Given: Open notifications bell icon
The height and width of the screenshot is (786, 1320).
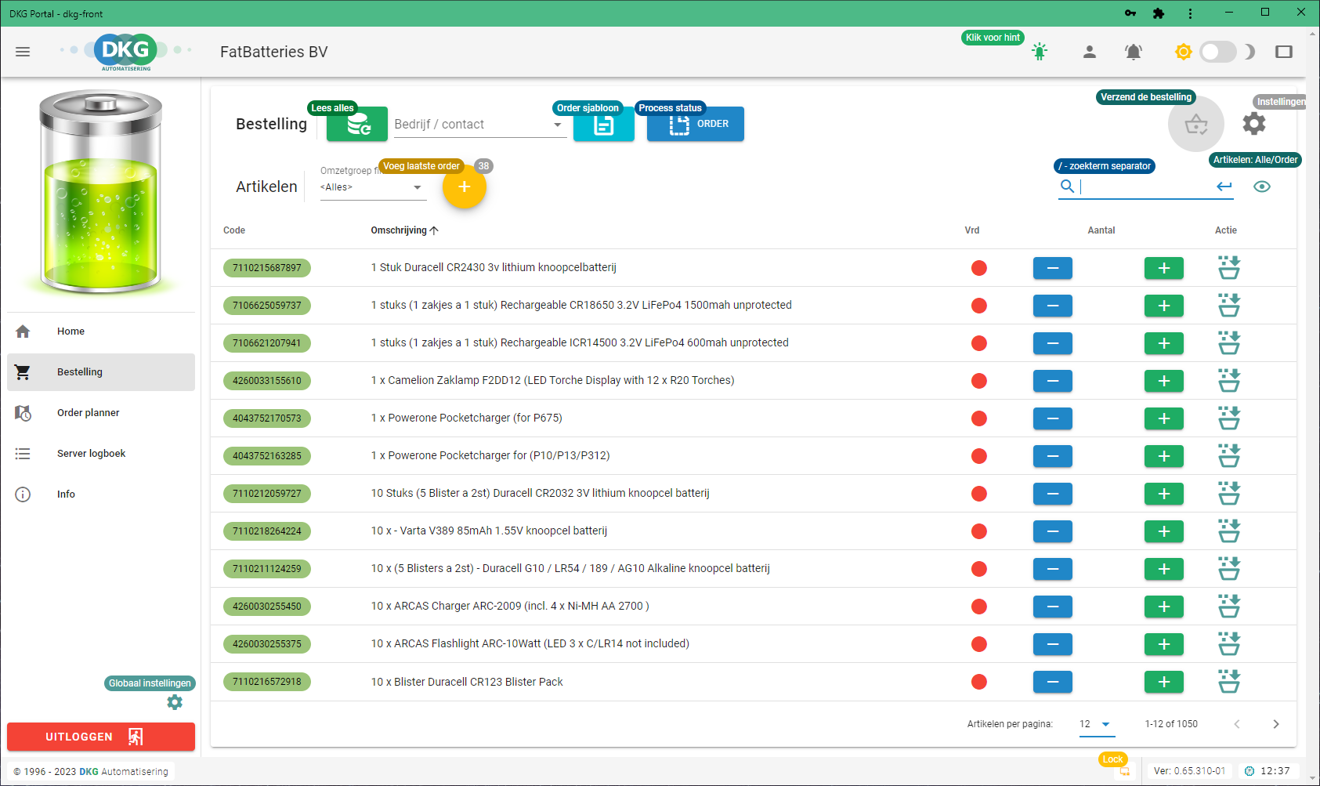Looking at the screenshot, I should pyautogui.click(x=1133, y=52).
